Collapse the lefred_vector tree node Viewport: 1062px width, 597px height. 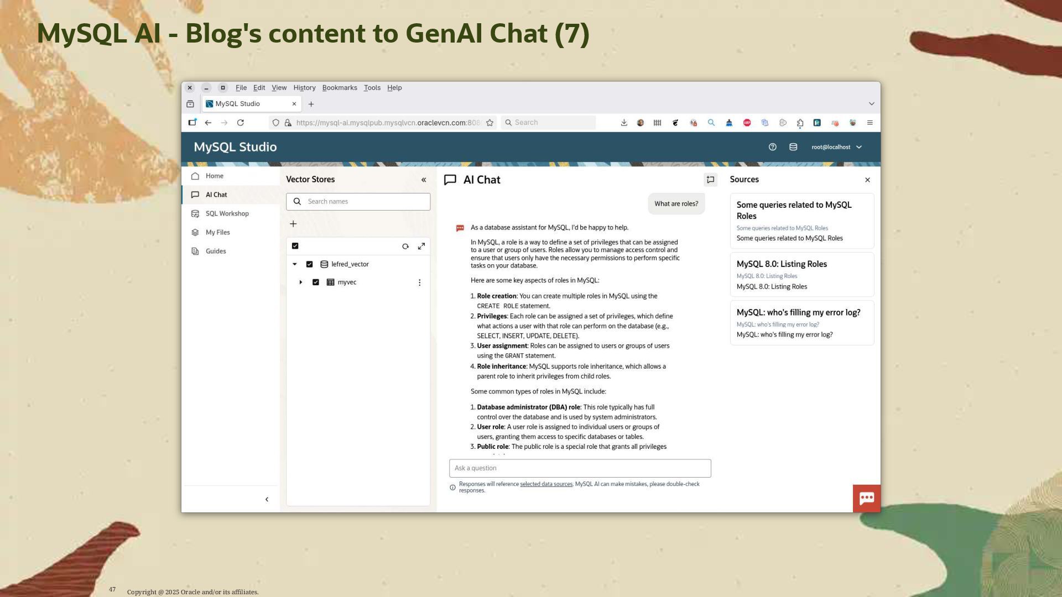point(295,264)
